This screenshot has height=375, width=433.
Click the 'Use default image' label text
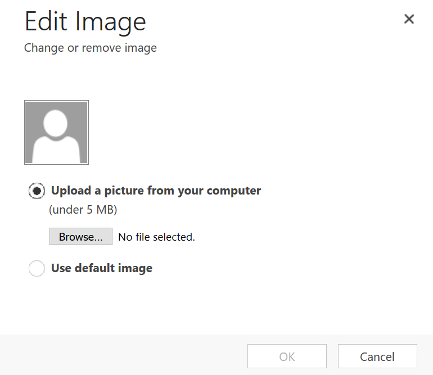pyautogui.click(x=102, y=268)
